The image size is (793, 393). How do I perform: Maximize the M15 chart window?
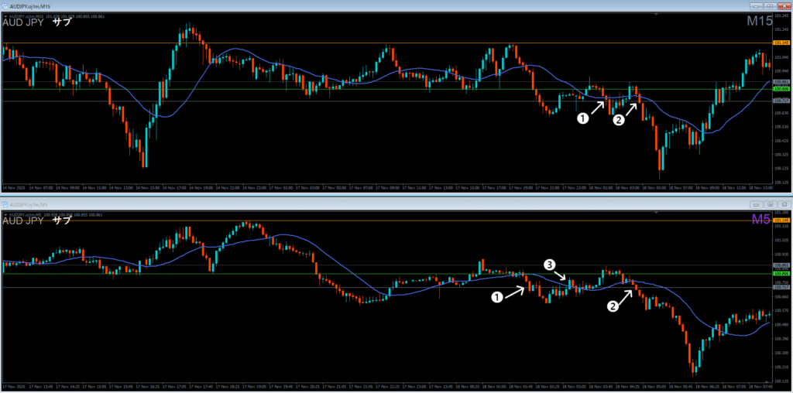coord(770,6)
